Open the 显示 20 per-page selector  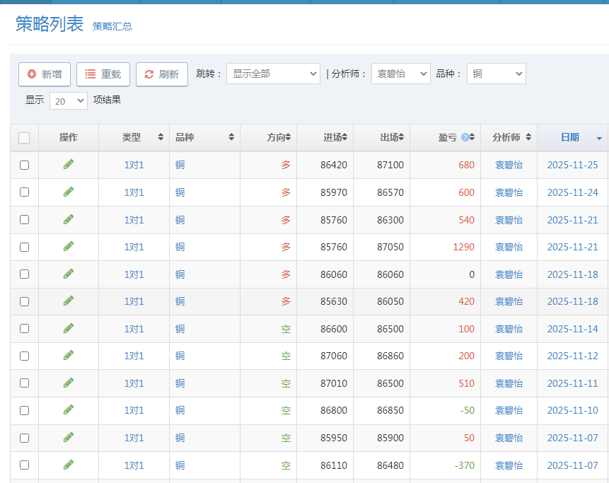[x=68, y=100]
